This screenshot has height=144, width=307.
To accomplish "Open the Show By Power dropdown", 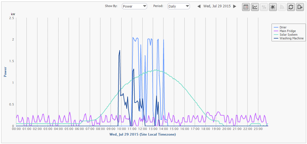I will coord(135,6).
